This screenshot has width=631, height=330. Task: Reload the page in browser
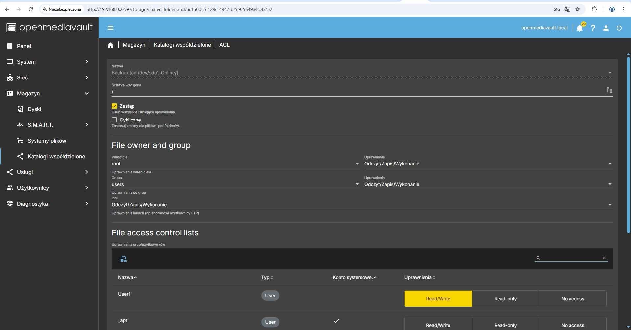click(x=31, y=9)
